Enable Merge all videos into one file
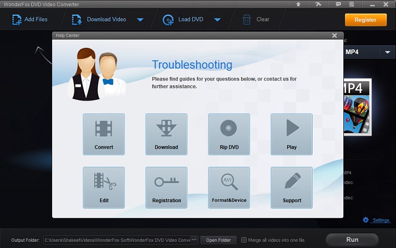 click(x=244, y=240)
